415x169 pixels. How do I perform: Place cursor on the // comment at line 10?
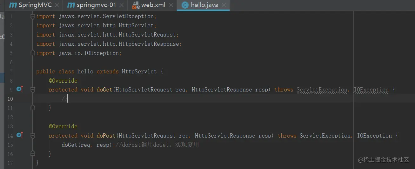point(65,99)
